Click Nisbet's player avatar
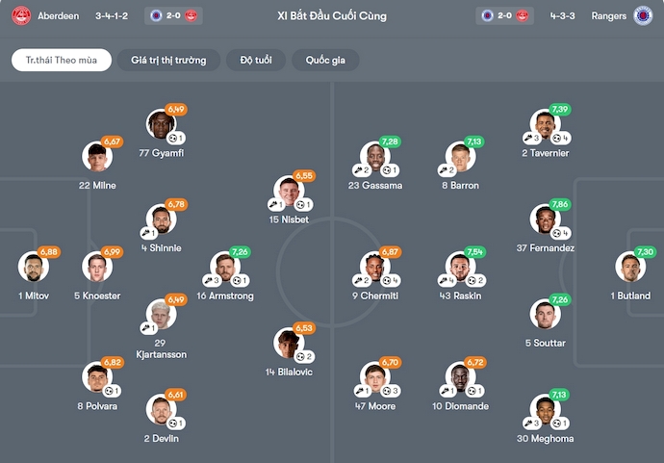 pyautogui.click(x=288, y=192)
